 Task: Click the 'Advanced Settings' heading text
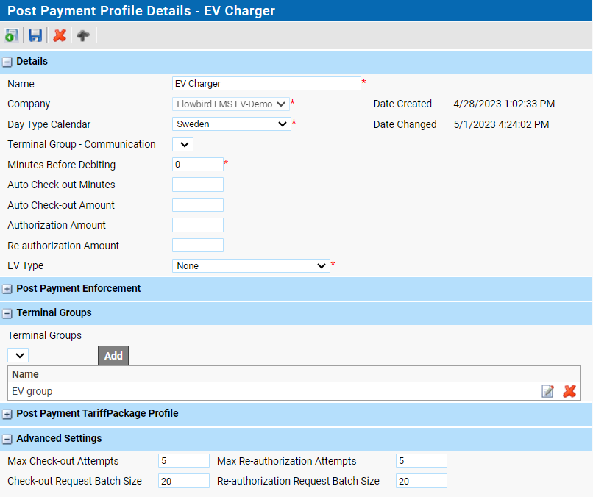(x=59, y=438)
